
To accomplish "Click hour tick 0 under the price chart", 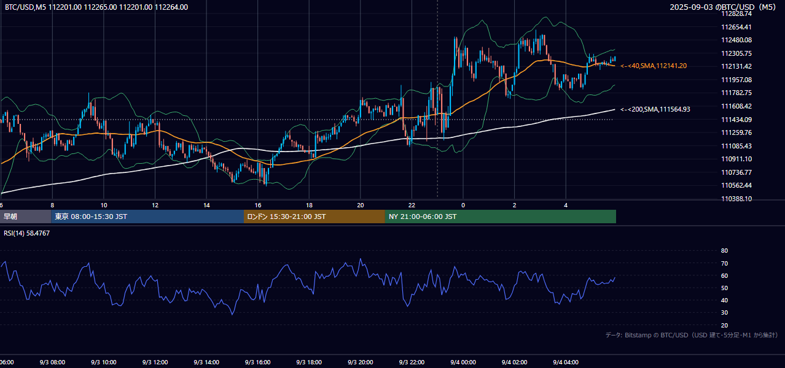I will [463, 205].
